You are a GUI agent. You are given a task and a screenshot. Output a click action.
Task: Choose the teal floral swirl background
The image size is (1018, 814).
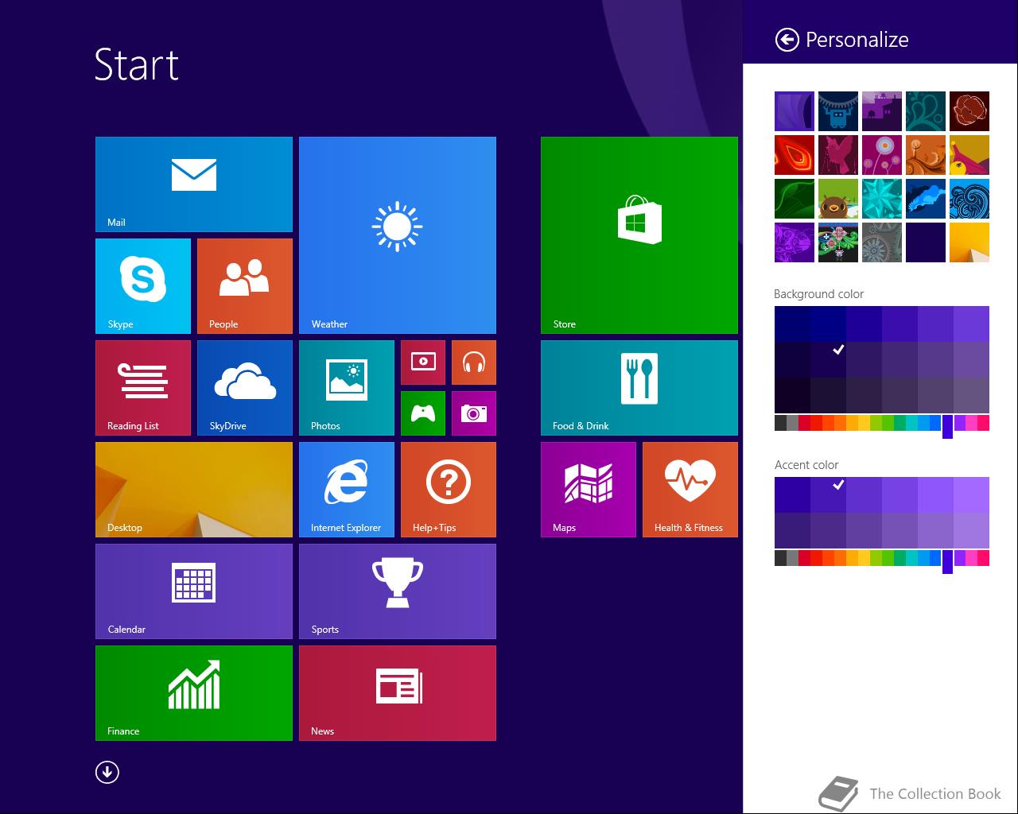coord(926,111)
